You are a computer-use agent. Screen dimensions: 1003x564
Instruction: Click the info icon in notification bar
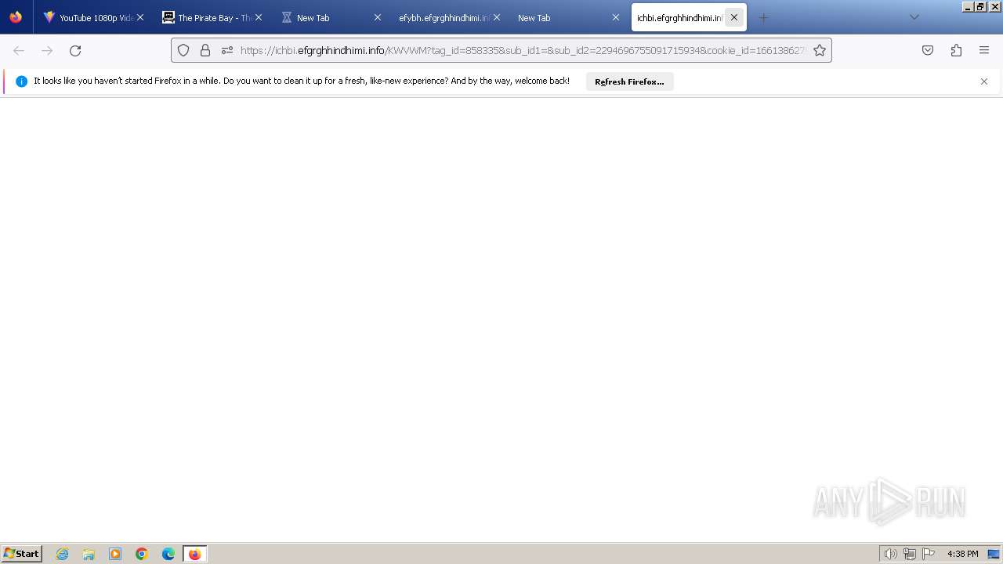(x=21, y=81)
